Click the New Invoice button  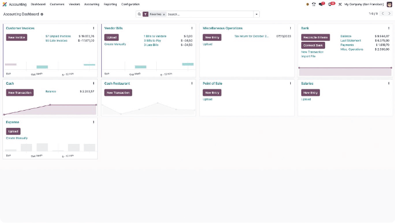(17, 37)
